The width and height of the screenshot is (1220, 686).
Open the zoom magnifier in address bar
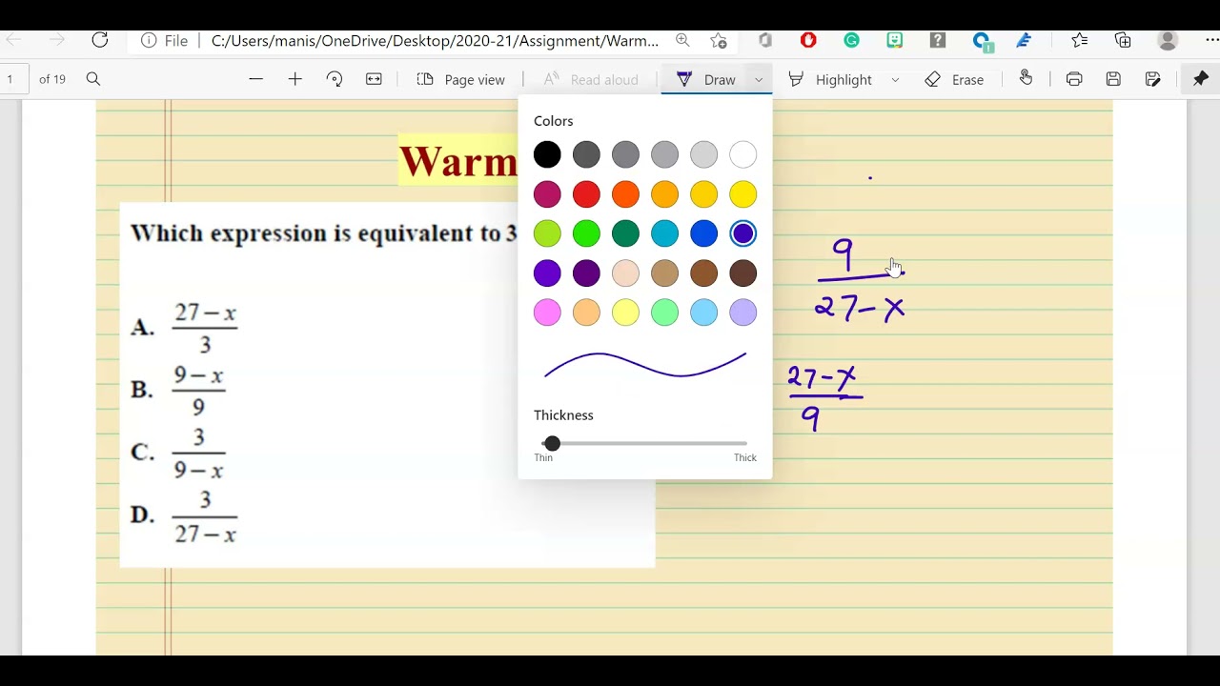tap(682, 40)
